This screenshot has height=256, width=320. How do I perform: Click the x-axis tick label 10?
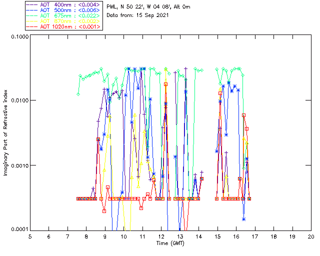point(123,236)
